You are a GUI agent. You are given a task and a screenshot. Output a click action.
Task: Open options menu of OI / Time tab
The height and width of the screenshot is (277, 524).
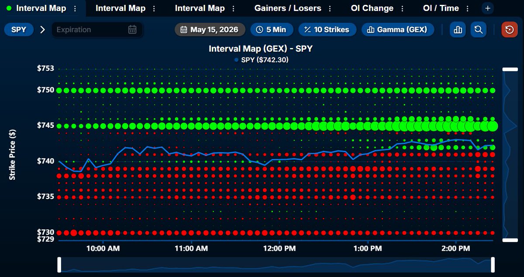click(x=468, y=8)
